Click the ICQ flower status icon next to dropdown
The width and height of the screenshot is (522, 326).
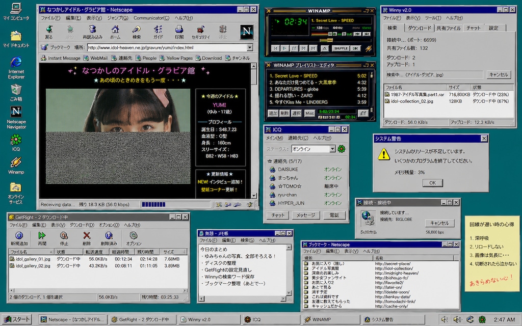[x=342, y=149]
